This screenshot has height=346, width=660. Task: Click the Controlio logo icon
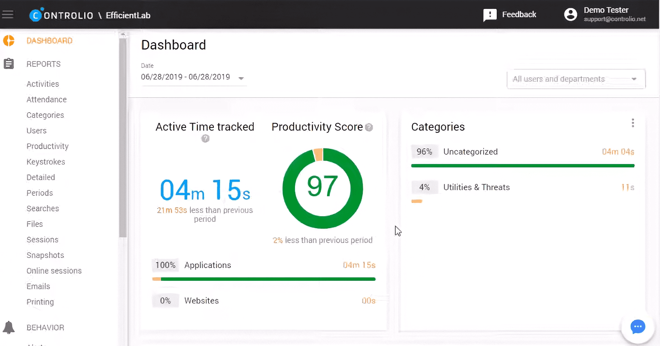coord(36,15)
